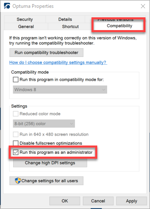150x209 pixels.
Task: Switch to the Security tab
Action: pos(25,19)
